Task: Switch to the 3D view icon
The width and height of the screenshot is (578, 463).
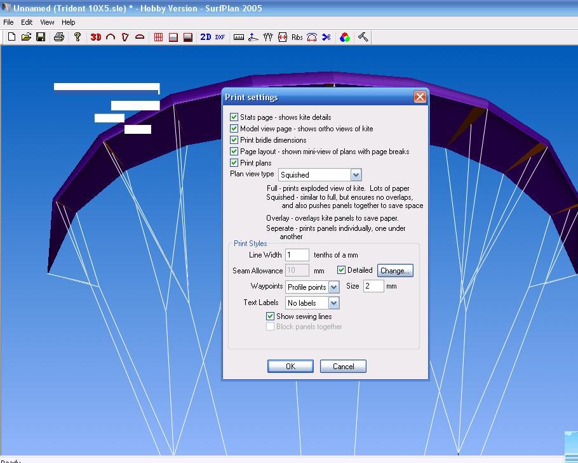Action: click(96, 37)
